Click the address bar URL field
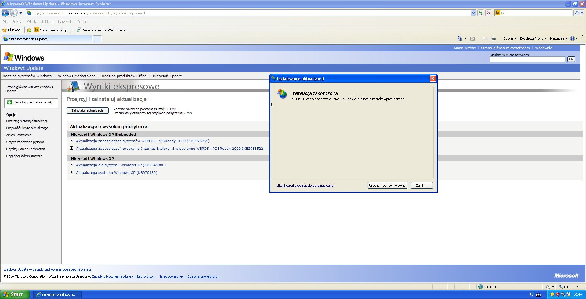Viewport: 586px width, 299px height. pyautogui.click(x=251, y=13)
